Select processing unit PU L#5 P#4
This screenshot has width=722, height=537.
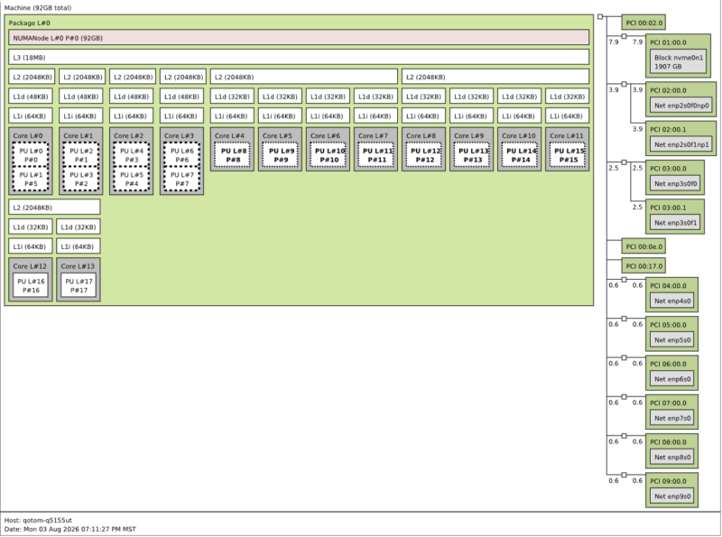[x=132, y=180]
